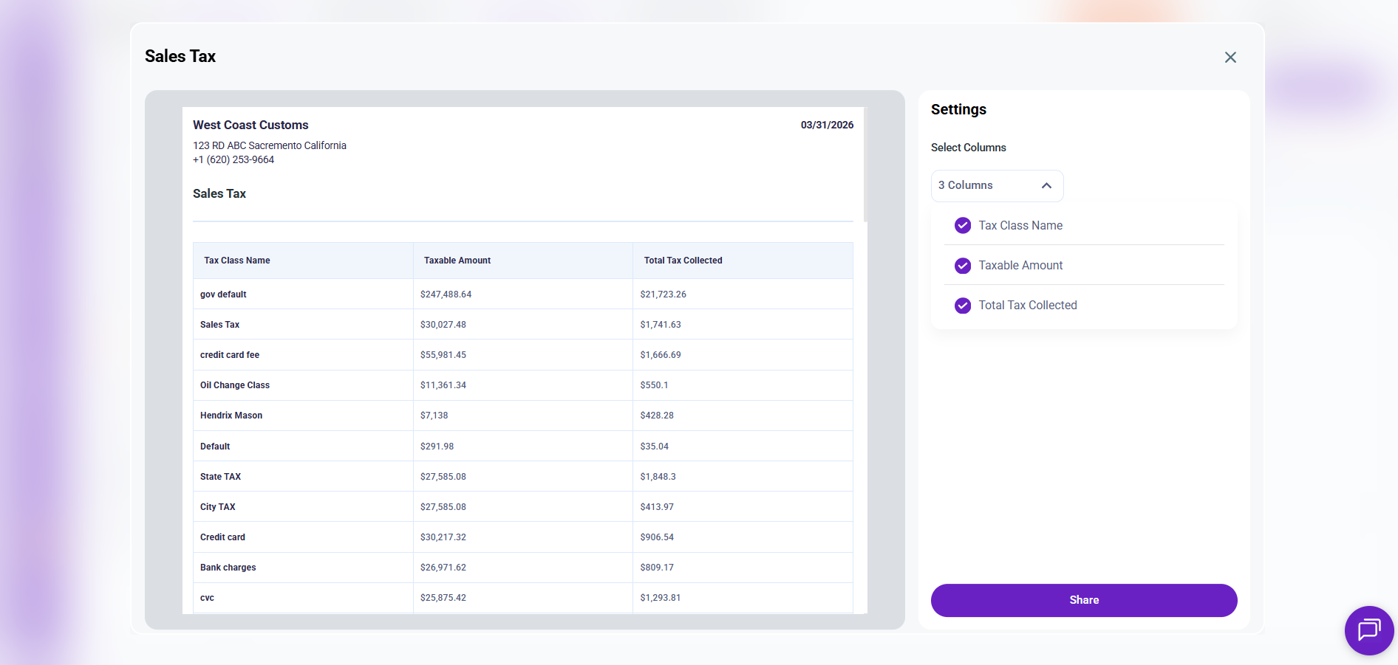The width and height of the screenshot is (1398, 665).
Task: Click the Tax Class Name table header
Action: 237,261
